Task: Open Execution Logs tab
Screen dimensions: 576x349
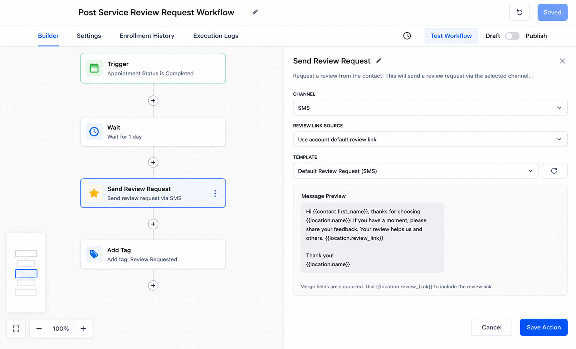Action: click(x=216, y=36)
